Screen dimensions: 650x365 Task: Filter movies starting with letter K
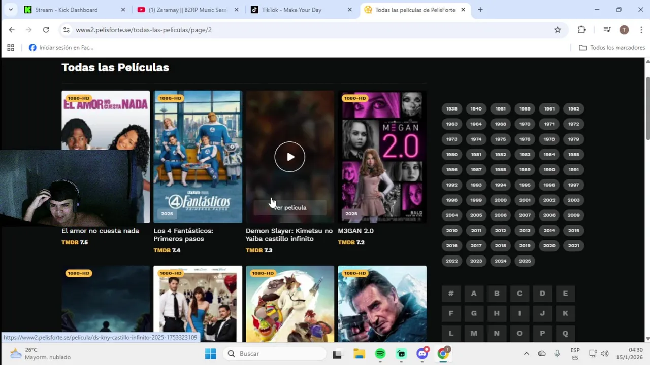pyautogui.click(x=565, y=313)
